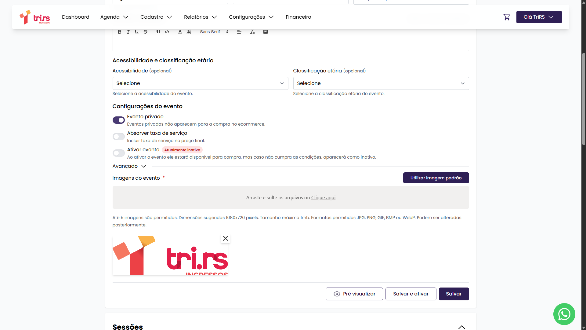Insert an image into the editor
586x330 pixels.
[266, 32]
